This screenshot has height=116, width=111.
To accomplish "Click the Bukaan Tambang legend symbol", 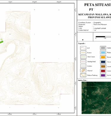I will pyautogui.click(x=83, y=75).
